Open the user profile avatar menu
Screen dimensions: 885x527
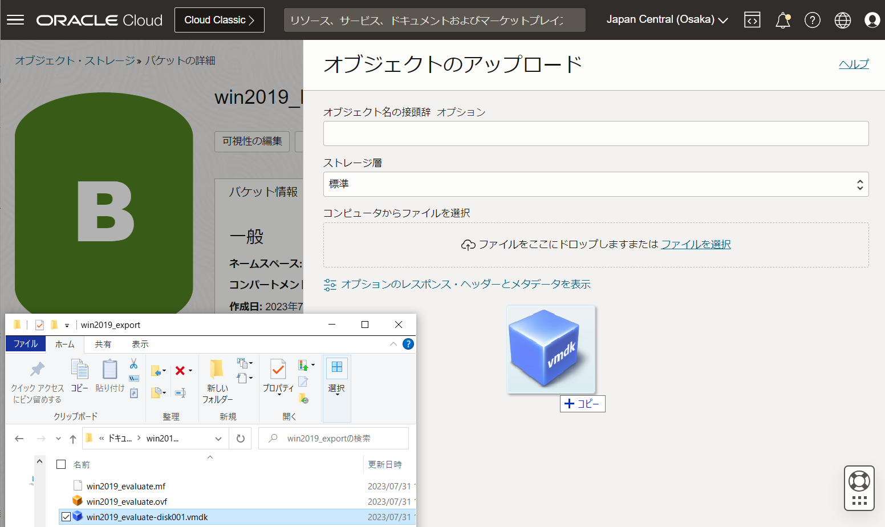[872, 20]
